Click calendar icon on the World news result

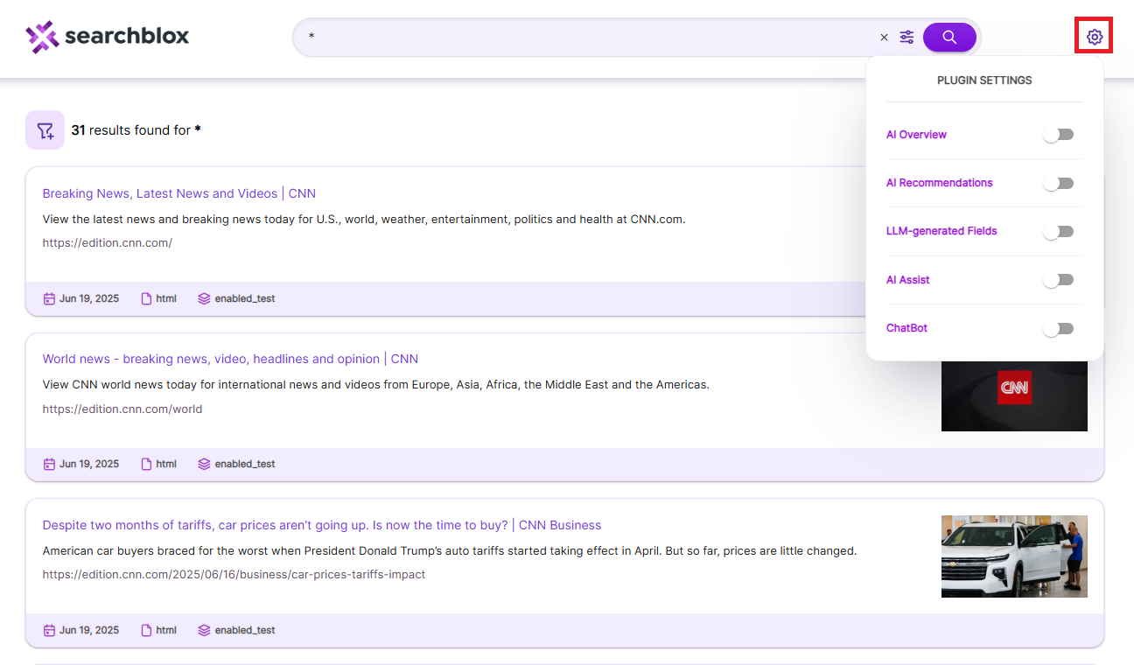pos(49,464)
